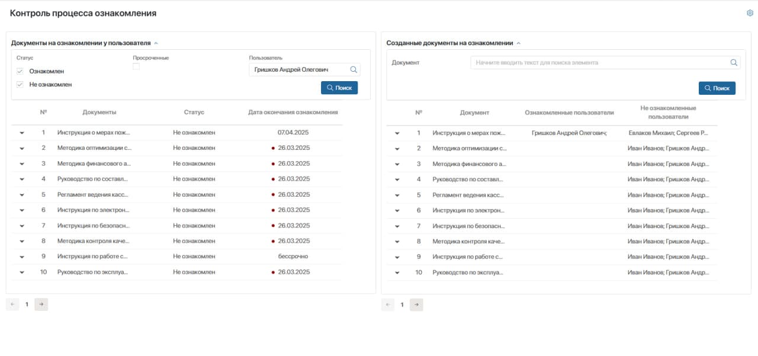Click 'Поиск' button in right panel
The image size is (758, 356).
(x=717, y=88)
